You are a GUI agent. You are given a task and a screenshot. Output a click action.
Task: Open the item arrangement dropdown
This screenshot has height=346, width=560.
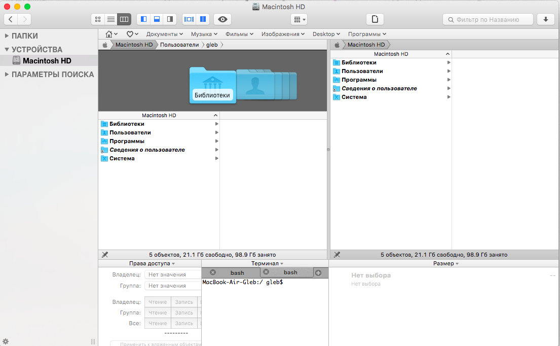[300, 20]
